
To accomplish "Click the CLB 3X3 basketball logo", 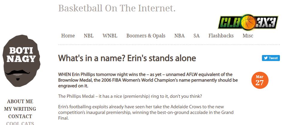I will pyautogui.click(x=248, y=22).
